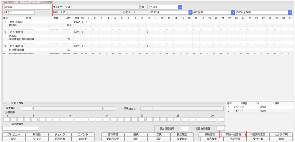Click the patient number field showing 00004

(x=27, y=7)
